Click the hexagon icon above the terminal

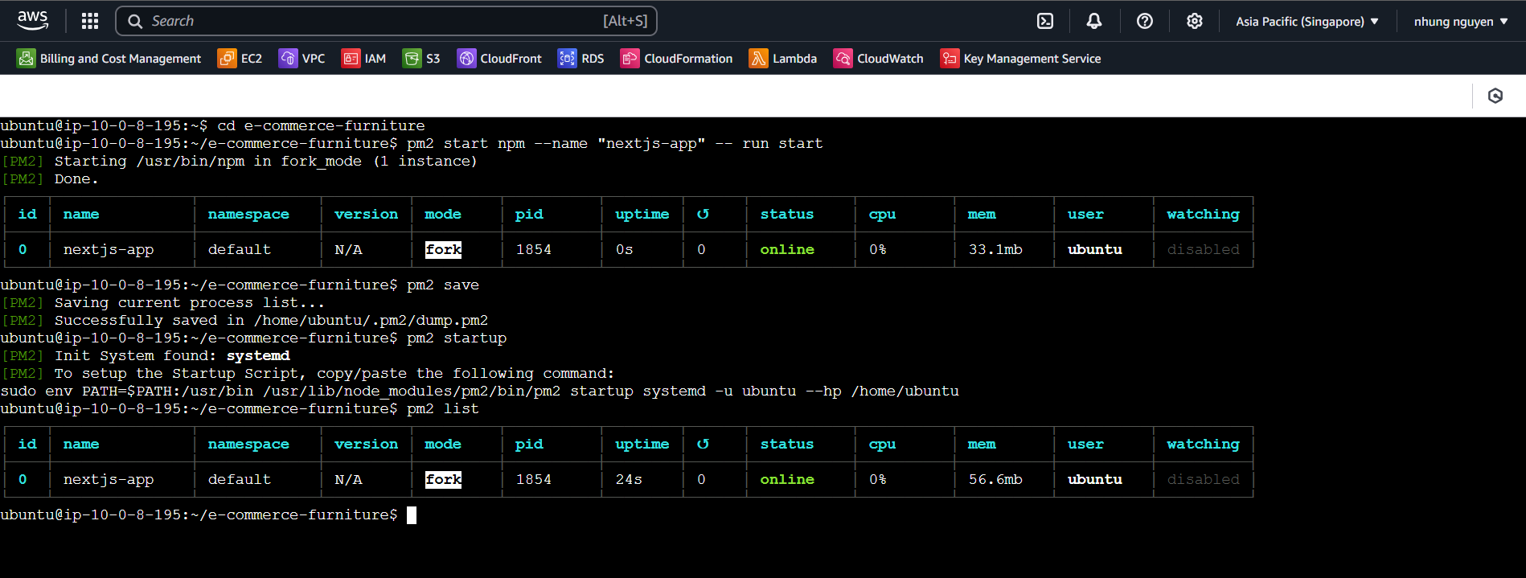coord(1495,96)
